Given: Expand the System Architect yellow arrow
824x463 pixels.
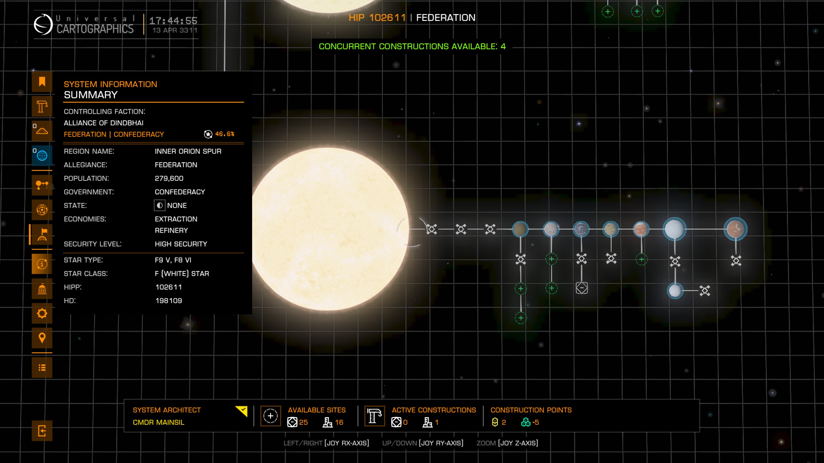Looking at the screenshot, I should pos(241,411).
